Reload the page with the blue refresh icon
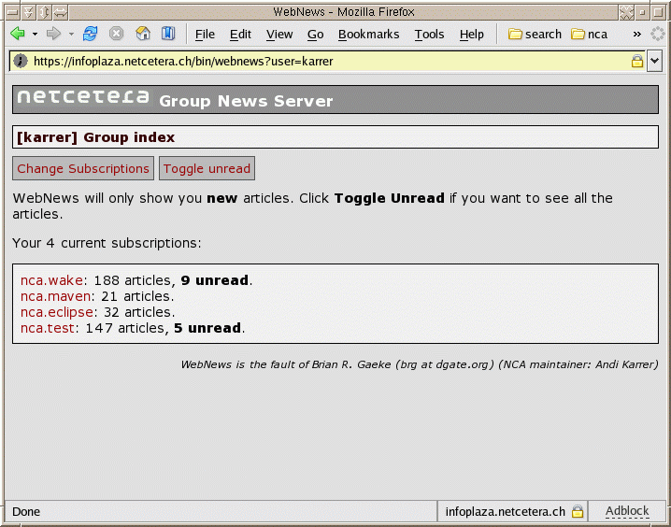The image size is (671, 527). (91, 34)
